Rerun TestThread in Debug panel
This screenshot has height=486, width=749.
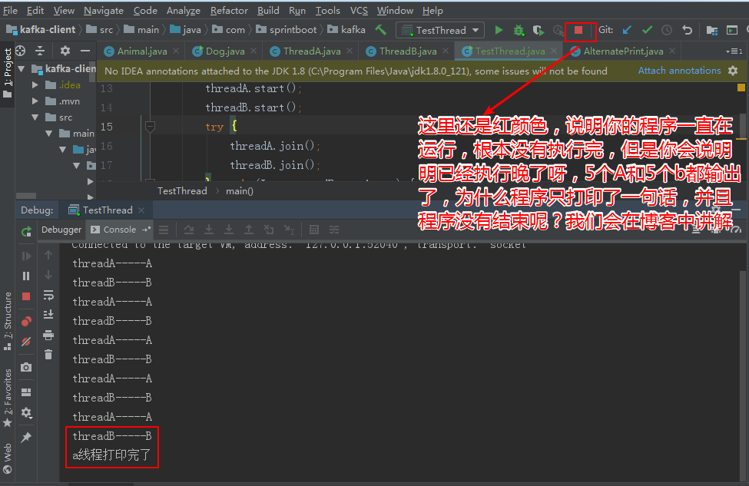pyautogui.click(x=26, y=232)
